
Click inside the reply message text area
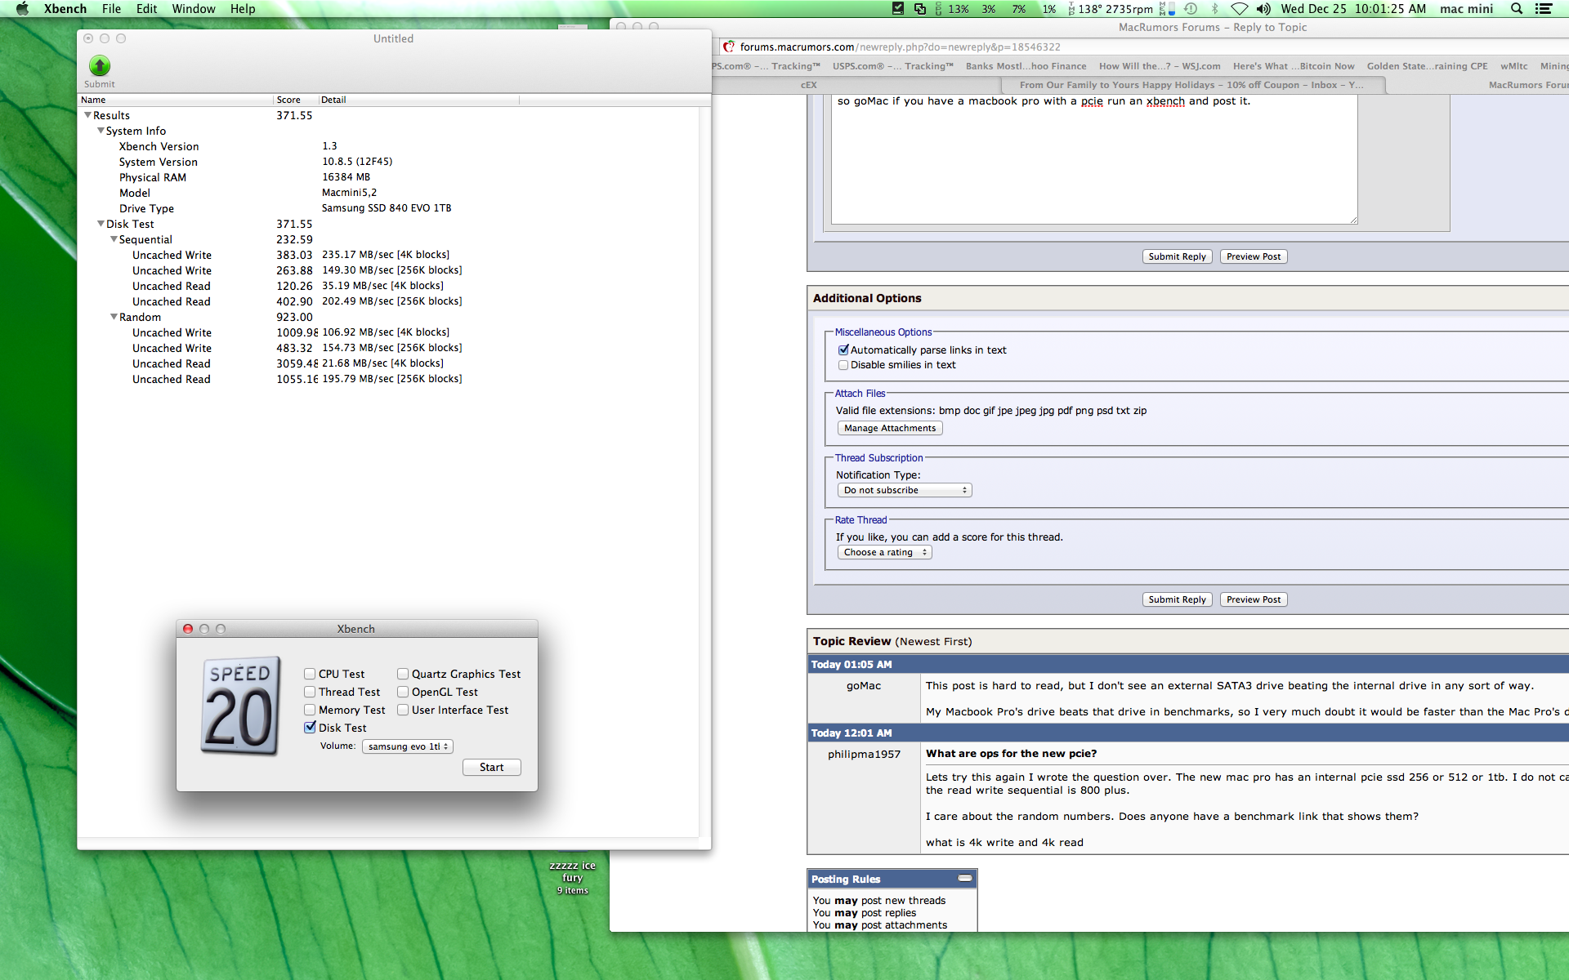point(1093,163)
